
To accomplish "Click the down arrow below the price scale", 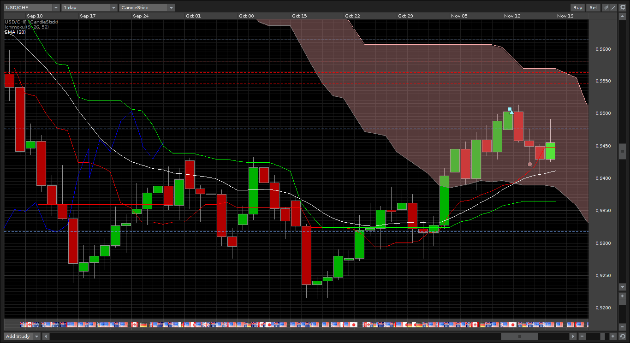I will tap(622, 287).
